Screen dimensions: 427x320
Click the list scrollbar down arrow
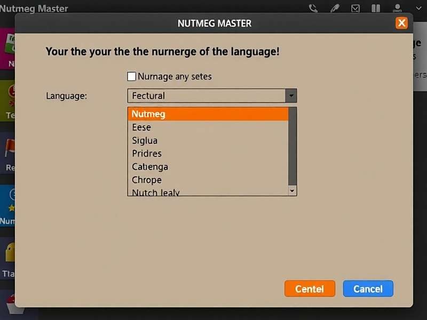(x=291, y=190)
